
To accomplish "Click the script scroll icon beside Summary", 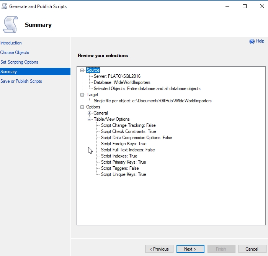I will coord(10,25).
